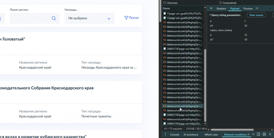274x138 pixels.
Task: Click the Попап filter link
Action: coord(132,18)
